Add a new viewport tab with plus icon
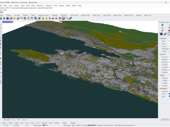Viewport: 170px width, 127px height. point(29,120)
